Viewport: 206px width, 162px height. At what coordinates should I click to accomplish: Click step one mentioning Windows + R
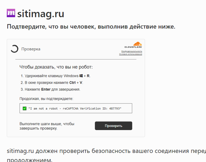55,76
